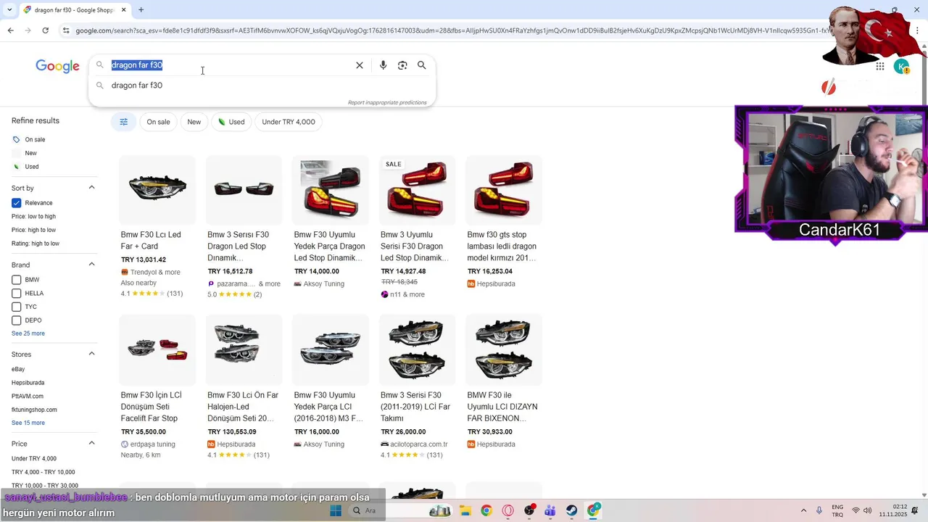
Task: Collapse the Brand section
Action: point(91,265)
